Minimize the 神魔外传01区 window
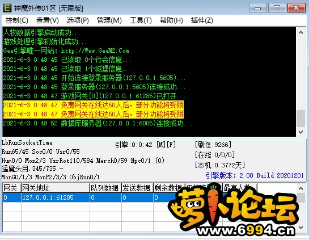 click(258, 8)
